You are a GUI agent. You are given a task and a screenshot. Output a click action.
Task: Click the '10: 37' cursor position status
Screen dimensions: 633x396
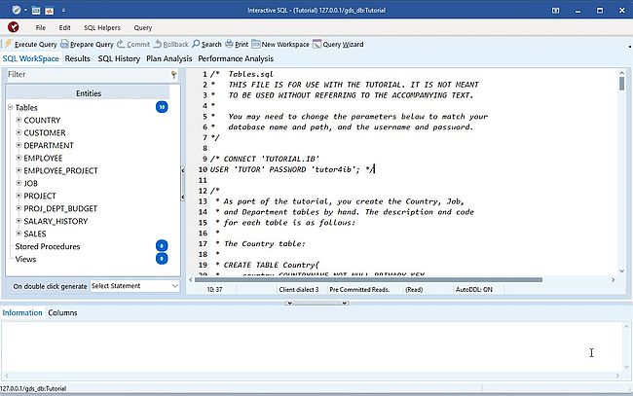coord(214,289)
